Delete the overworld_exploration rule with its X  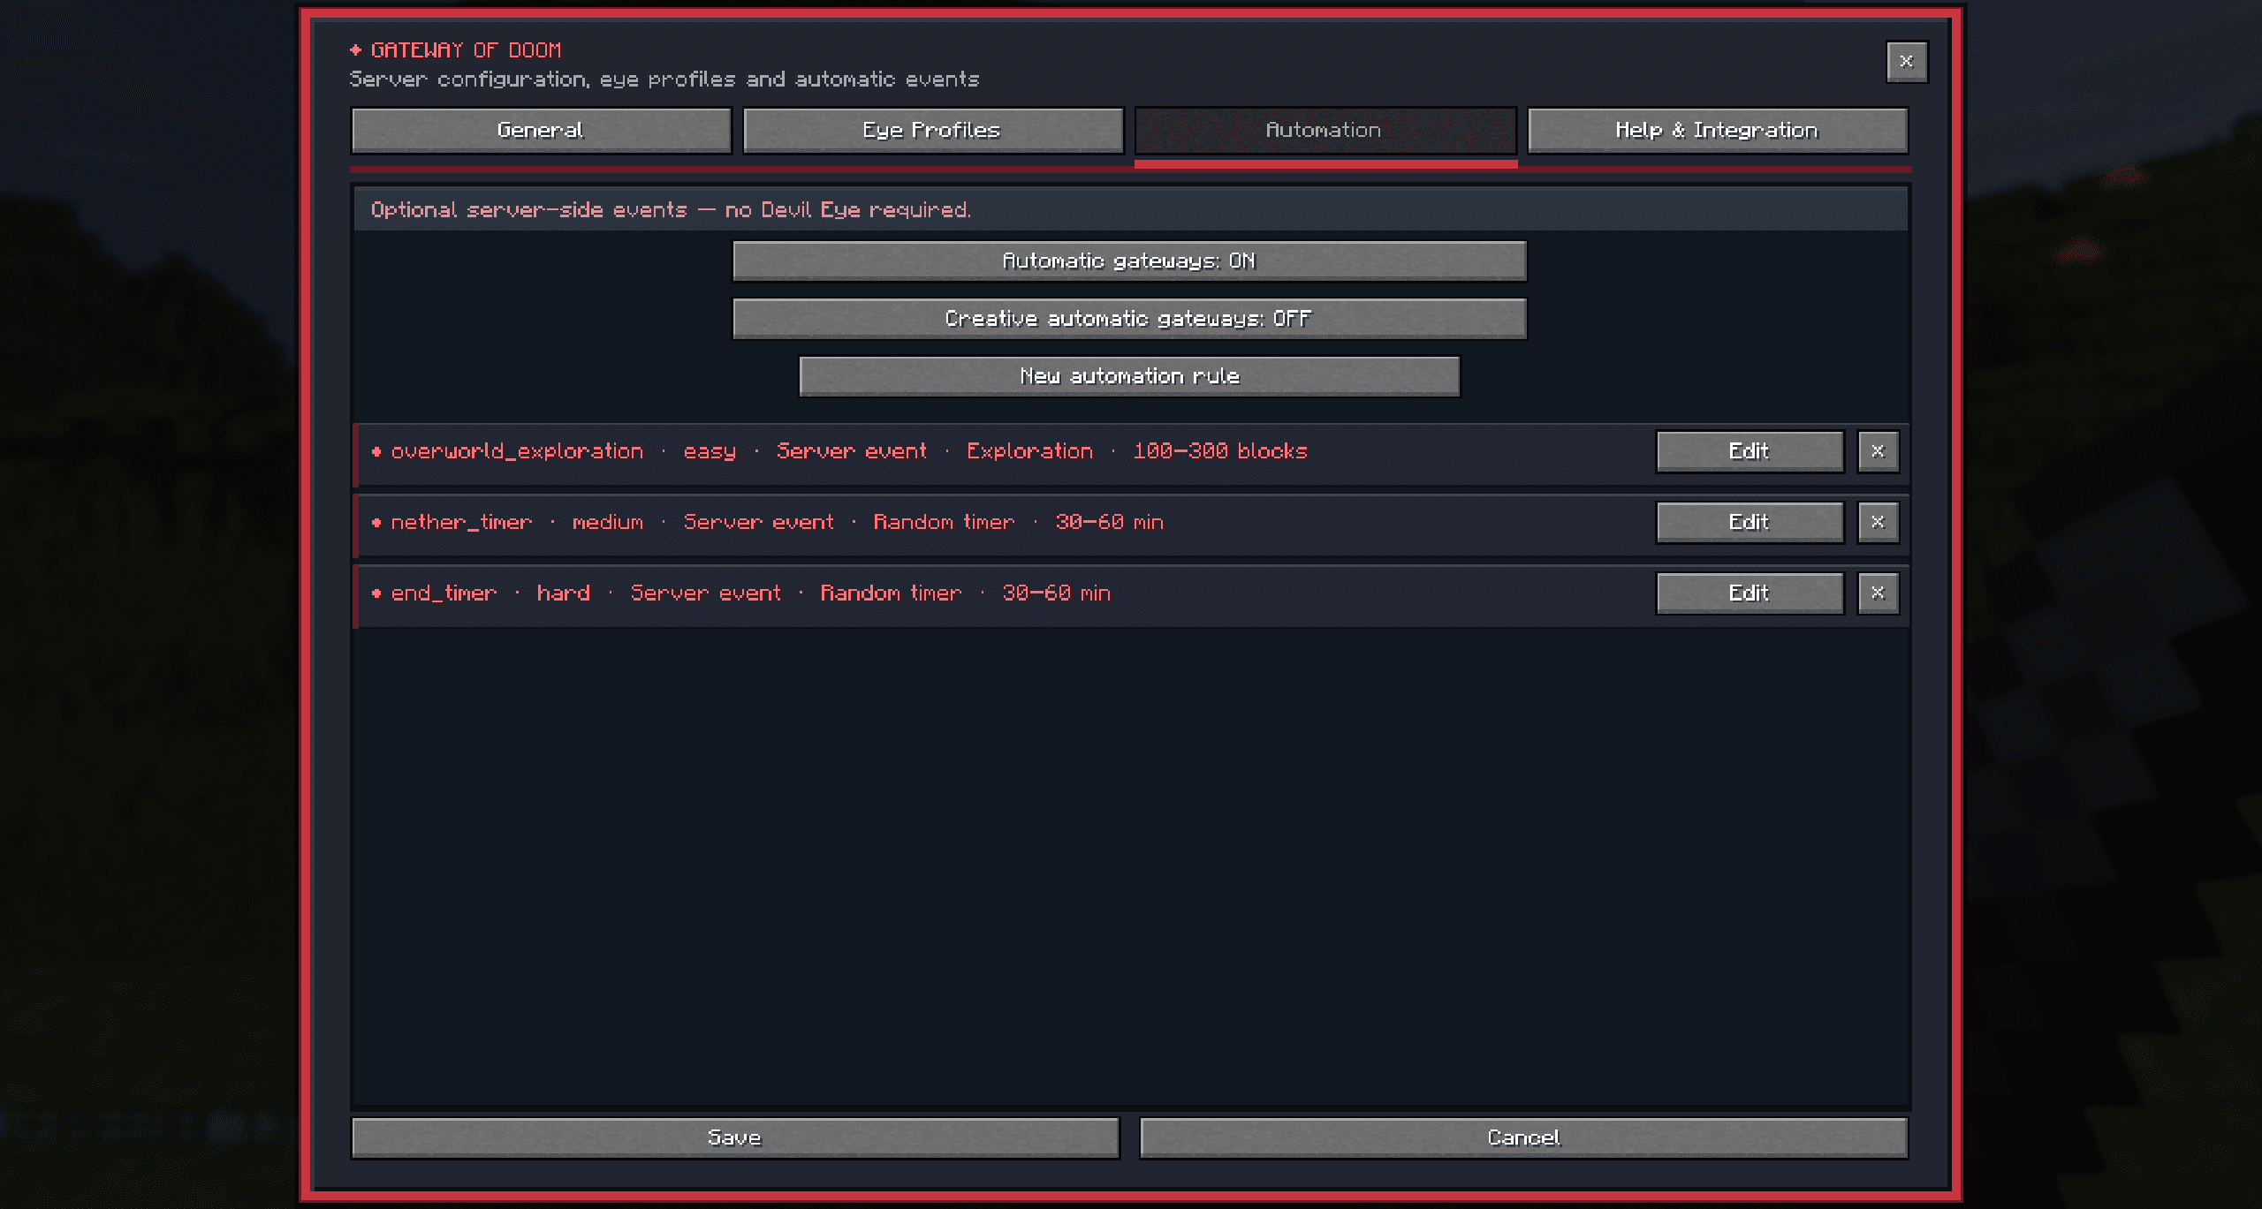[x=1878, y=451]
